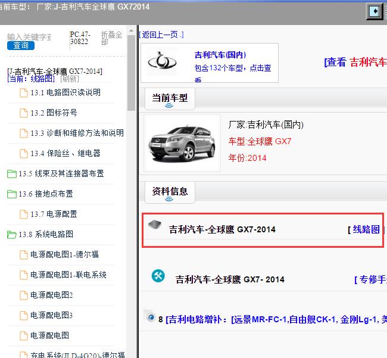Click page icon beside 电源配电图1-联电系统
387x358 pixels.
(x=24, y=275)
